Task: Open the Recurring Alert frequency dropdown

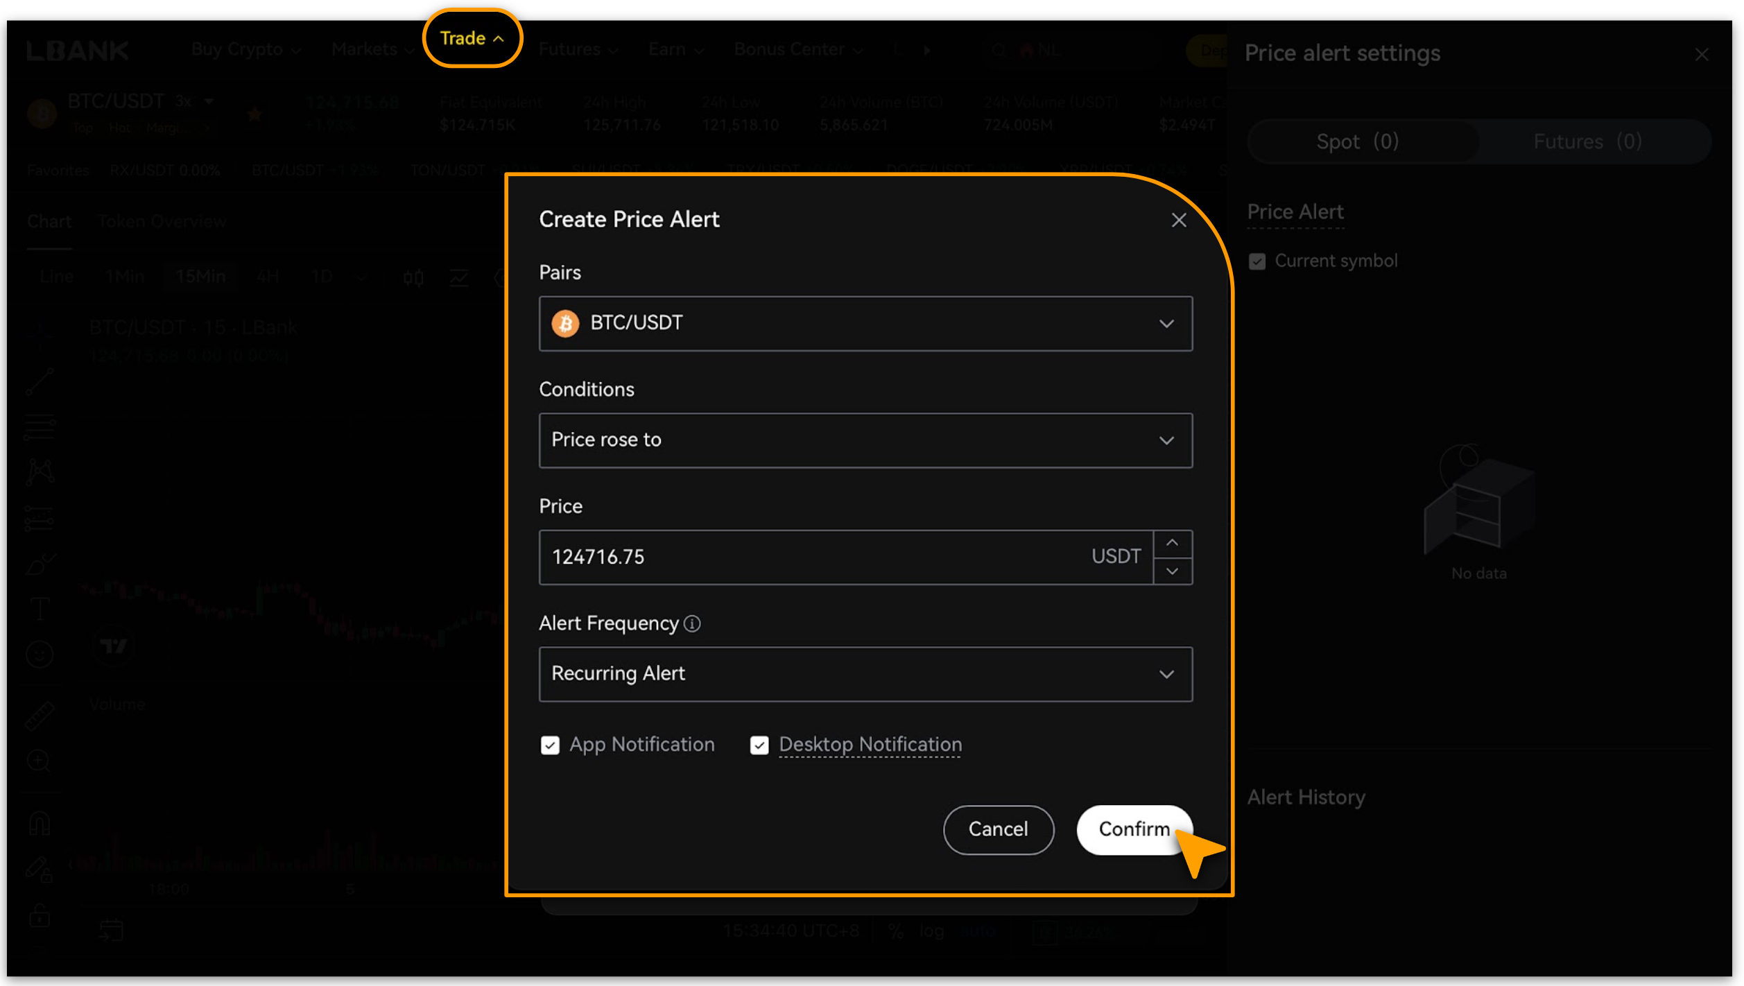Action: 865,674
